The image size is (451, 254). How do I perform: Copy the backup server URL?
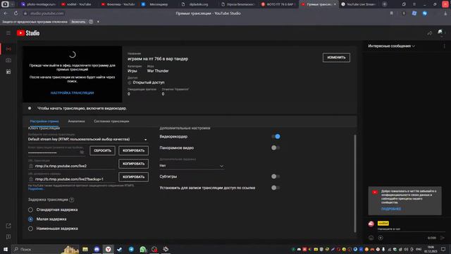click(x=133, y=177)
